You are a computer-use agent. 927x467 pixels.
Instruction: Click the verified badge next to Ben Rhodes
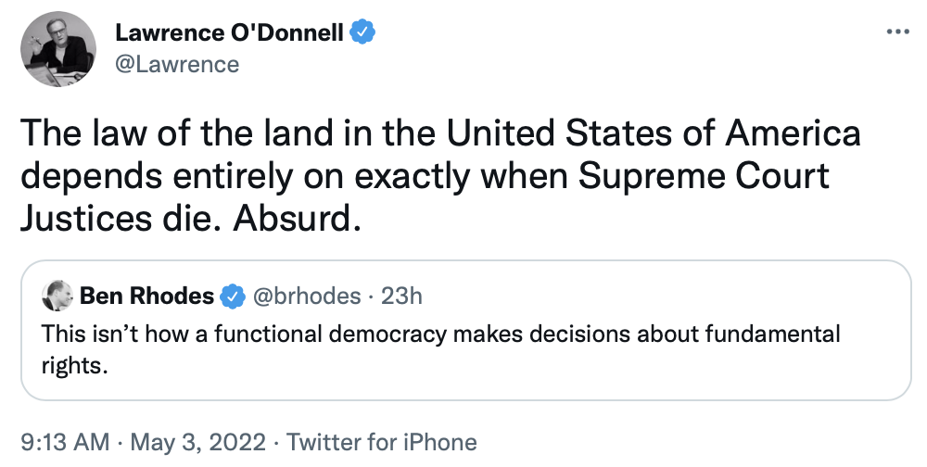(230, 296)
